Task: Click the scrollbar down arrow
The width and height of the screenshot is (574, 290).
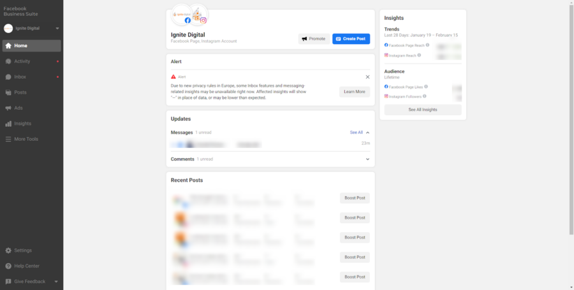Action: 571,287
